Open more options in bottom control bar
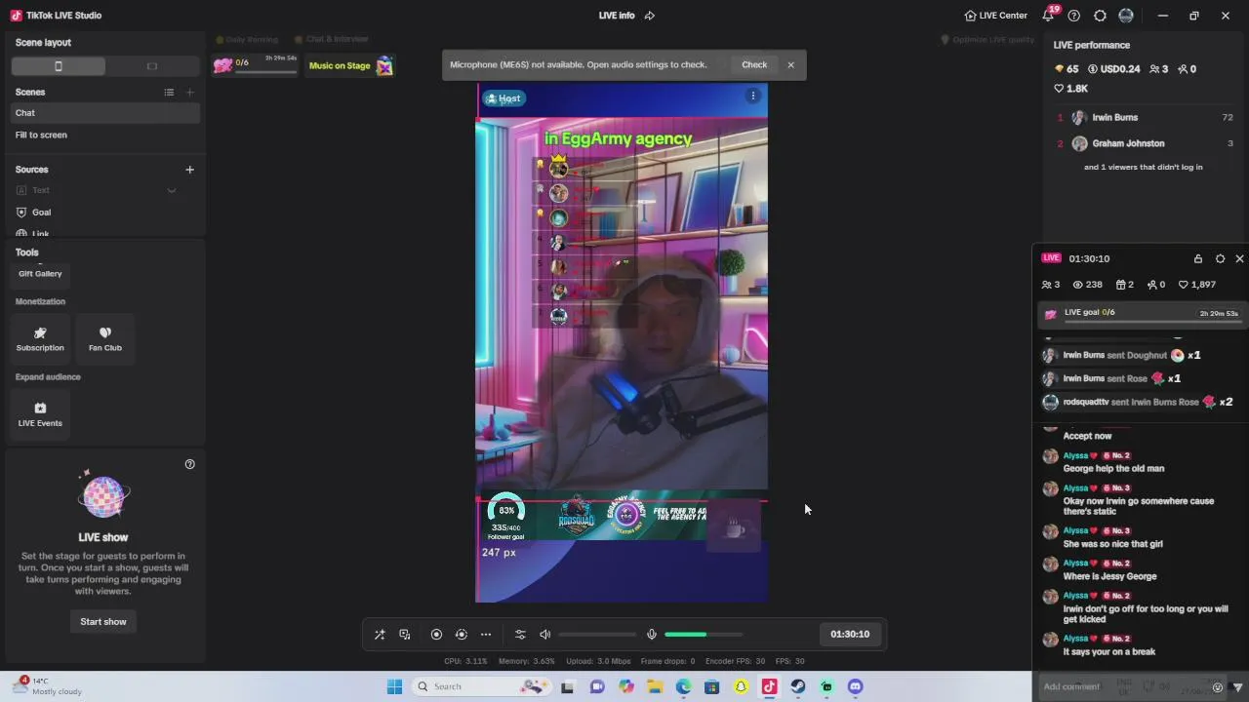Screen dimensions: 1249x702 (486, 634)
